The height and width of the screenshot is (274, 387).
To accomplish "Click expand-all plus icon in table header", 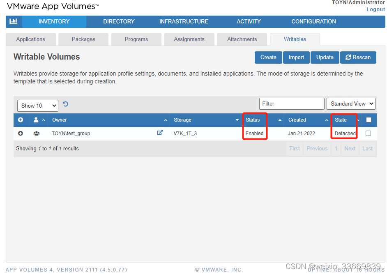I will (x=21, y=120).
